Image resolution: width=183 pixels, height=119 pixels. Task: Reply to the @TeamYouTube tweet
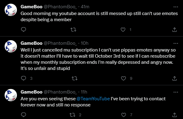(23, 115)
